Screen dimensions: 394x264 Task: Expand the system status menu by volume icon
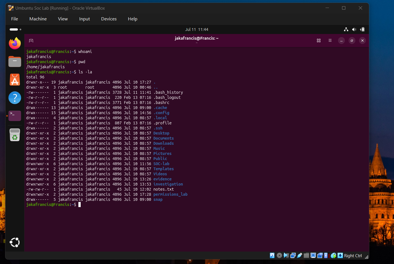tap(354, 29)
